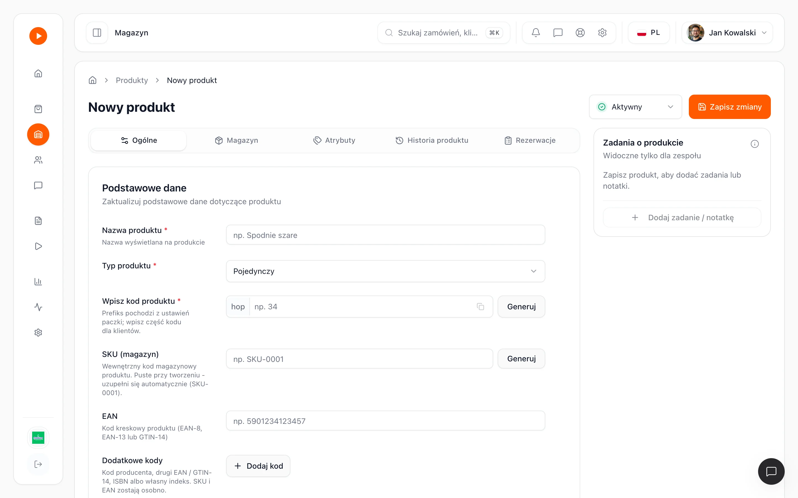Screen dimensions: 798x498
Task: Click the Dodaj kod button
Action: pyautogui.click(x=258, y=466)
